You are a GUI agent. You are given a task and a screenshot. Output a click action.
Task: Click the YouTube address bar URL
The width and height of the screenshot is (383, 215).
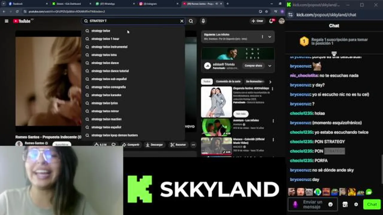66,11
